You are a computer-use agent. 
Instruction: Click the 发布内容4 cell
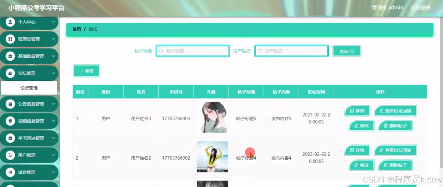point(281,158)
